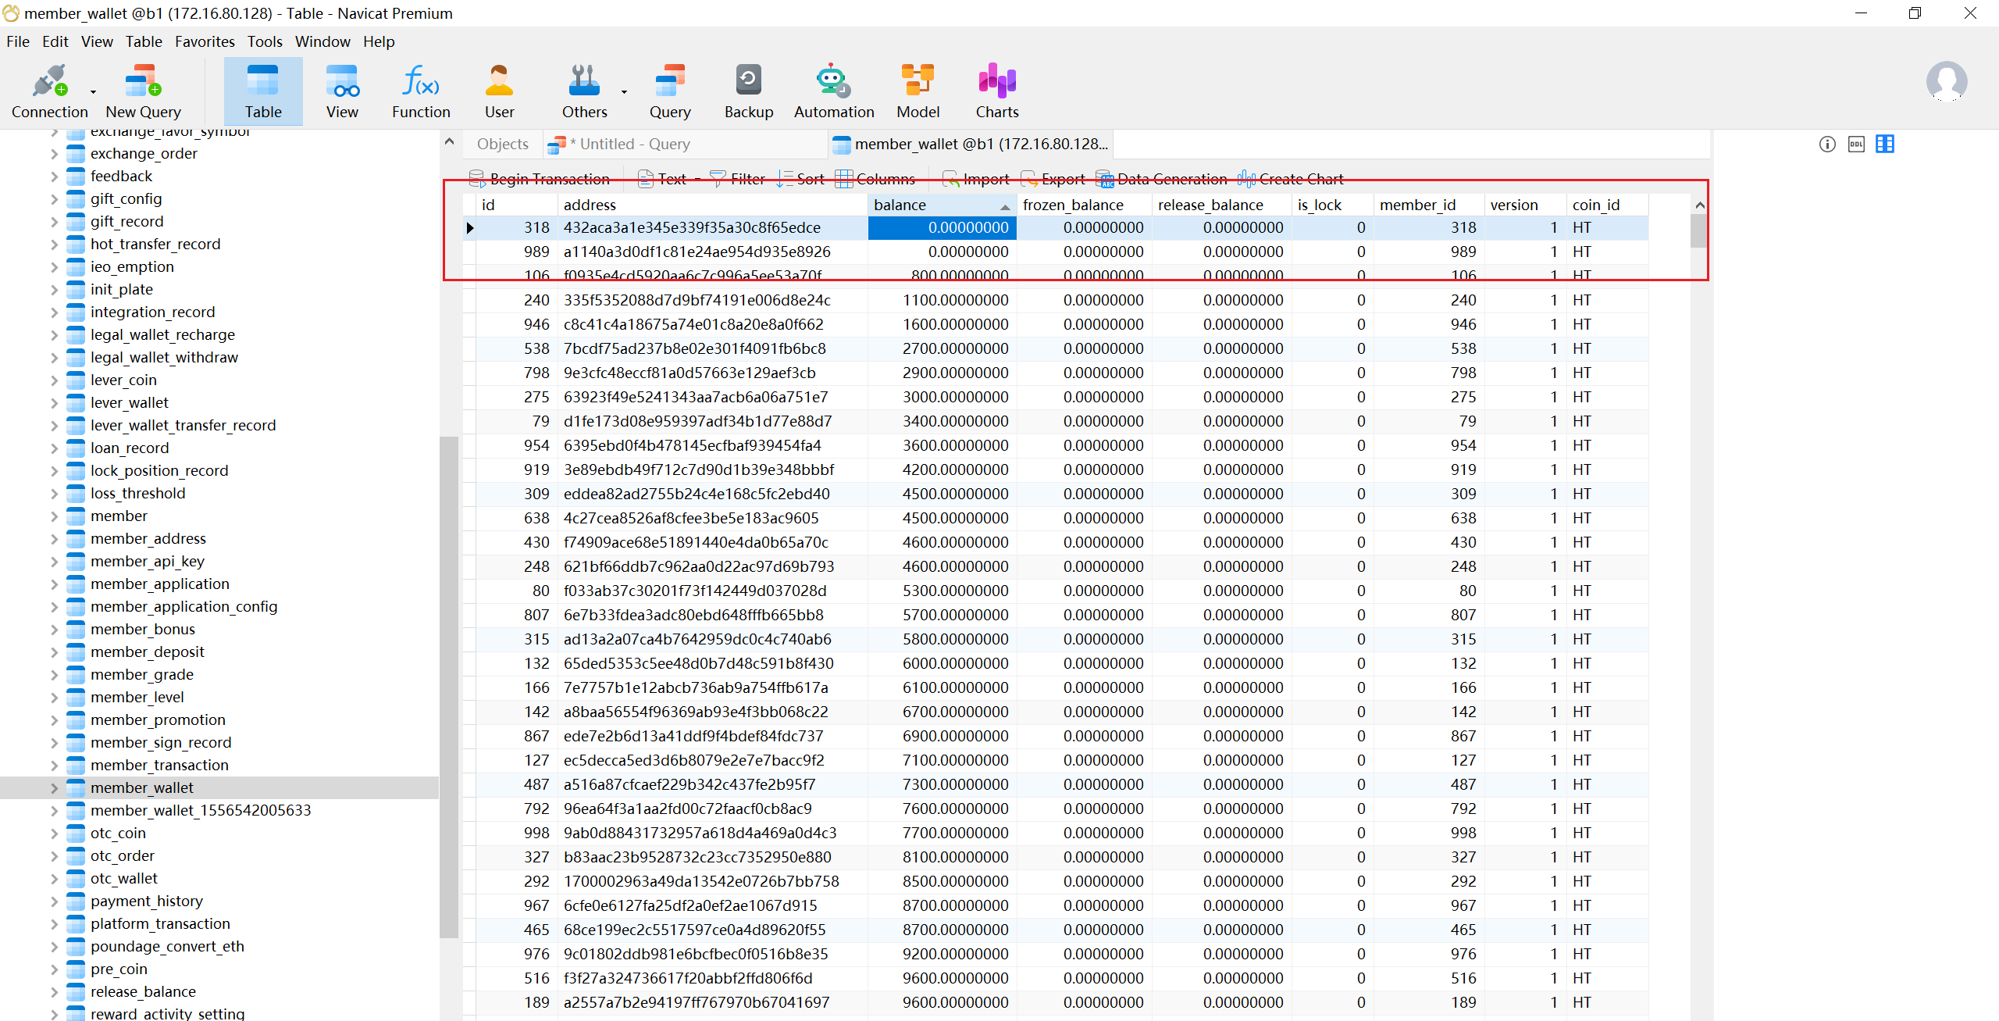Screen dimensions: 1999x1021
Task: Select the Table toolbar icon
Action: [x=263, y=91]
